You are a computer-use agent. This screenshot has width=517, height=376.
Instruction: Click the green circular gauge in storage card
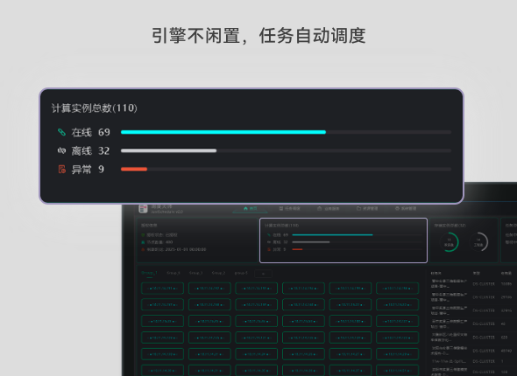449,242
